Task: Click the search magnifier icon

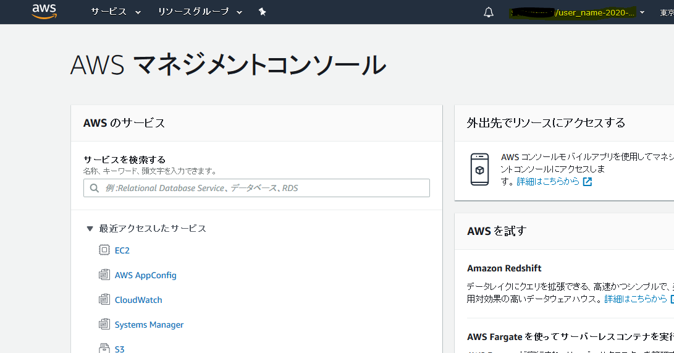Action: point(94,188)
